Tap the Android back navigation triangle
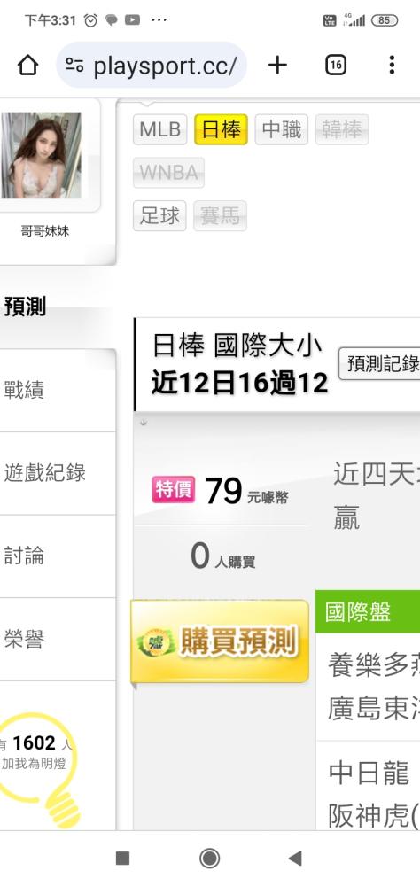This screenshot has height=886, width=420. tap(295, 859)
